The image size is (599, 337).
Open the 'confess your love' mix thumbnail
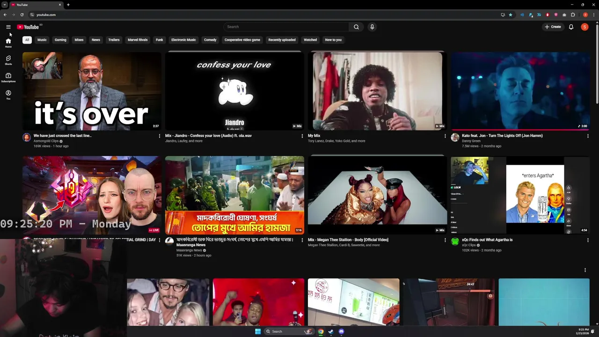(x=234, y=91)
